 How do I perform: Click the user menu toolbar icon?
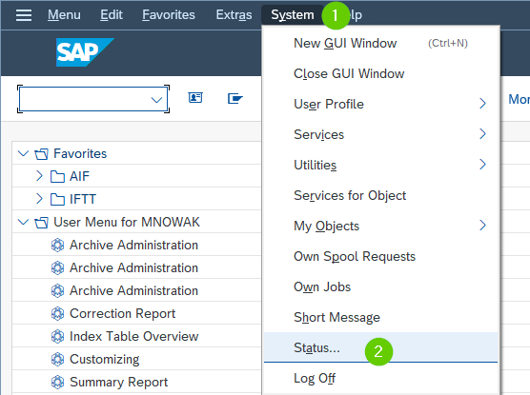click(x=195, y=98)
